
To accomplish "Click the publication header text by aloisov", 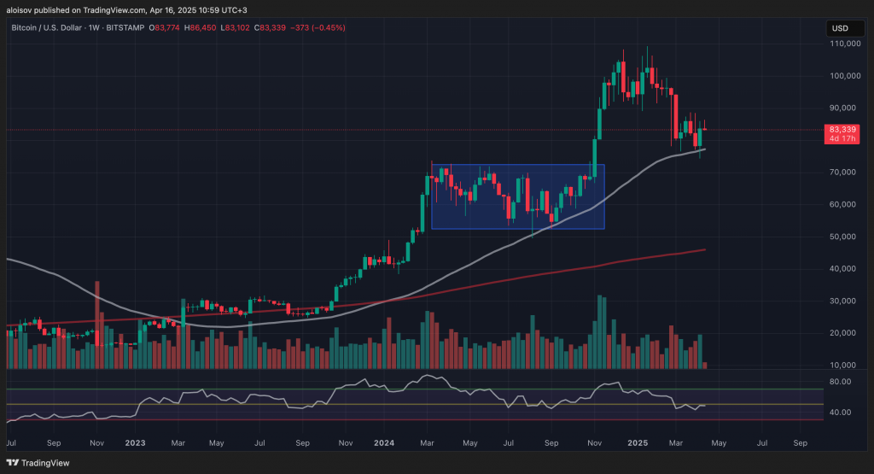I will (x=126, y=10).
